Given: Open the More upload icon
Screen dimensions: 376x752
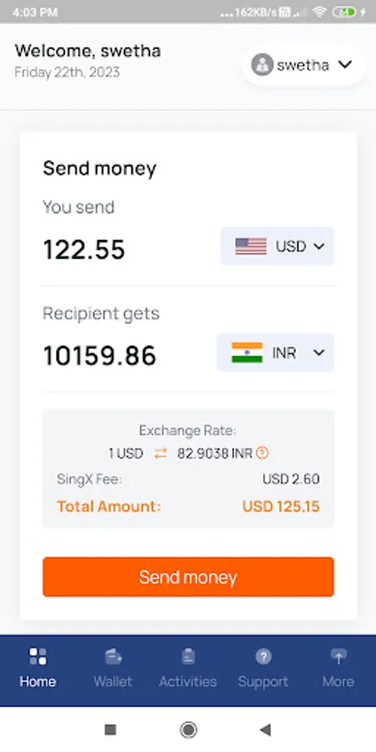Looking at the screenshot, I should [338, 656].
